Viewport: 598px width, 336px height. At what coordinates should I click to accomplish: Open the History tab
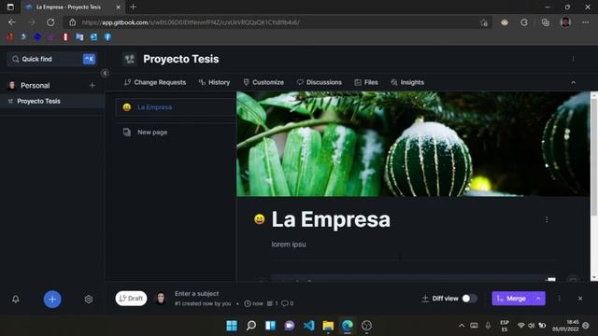tap(214, 82)
